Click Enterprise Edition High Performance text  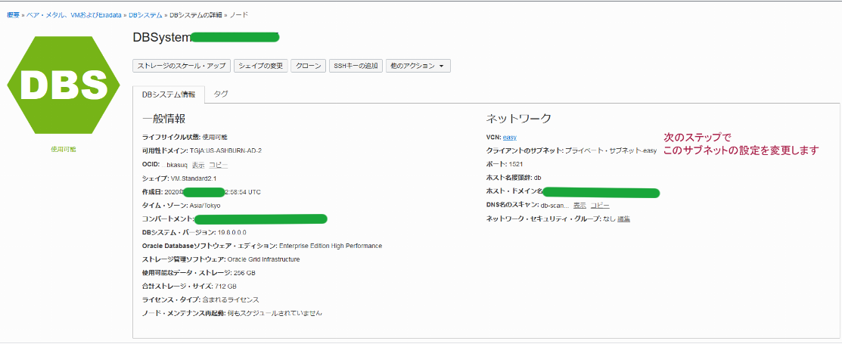pos(331,246)
